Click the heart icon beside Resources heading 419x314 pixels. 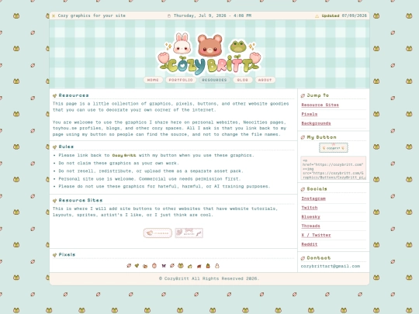[54, 95]
